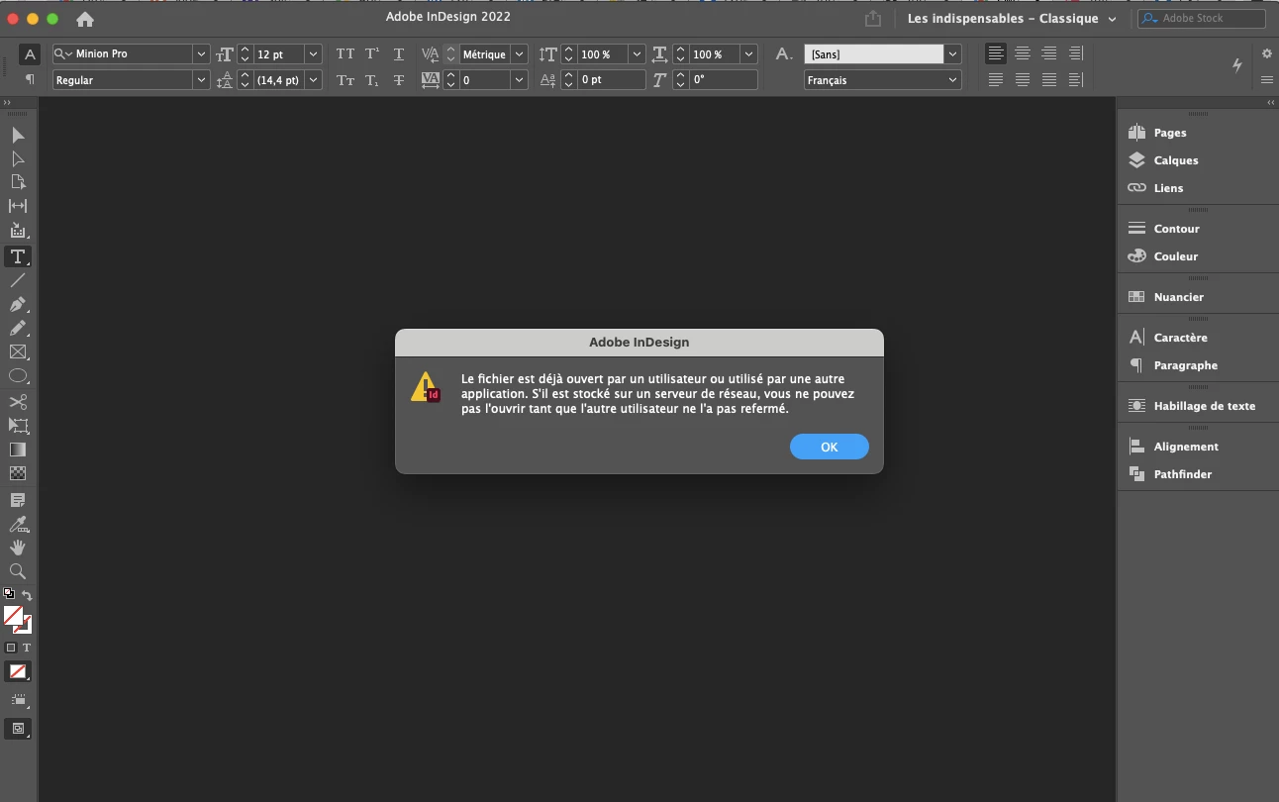The image size is (1279, 802).
Task: Select the Scissors tool
Action: tap(18, 402)
